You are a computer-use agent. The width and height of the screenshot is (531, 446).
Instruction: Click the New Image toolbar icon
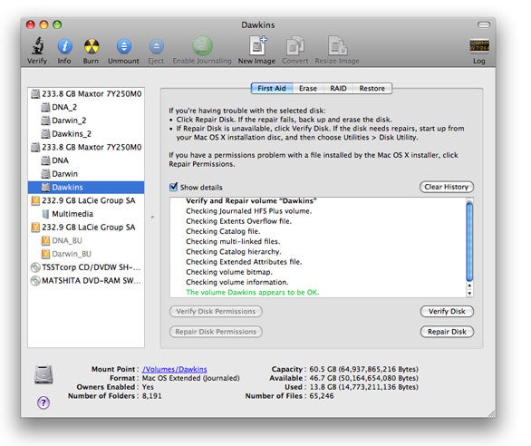point(257,45)
